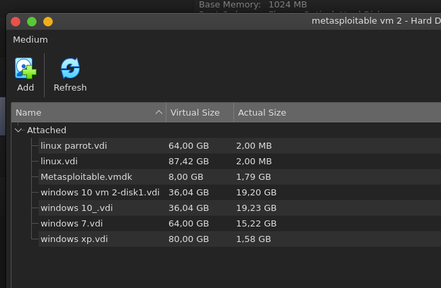The width and height of the screenshot is (441, 288).
Task: Click the Refresh icon
Action: [70, 68]
